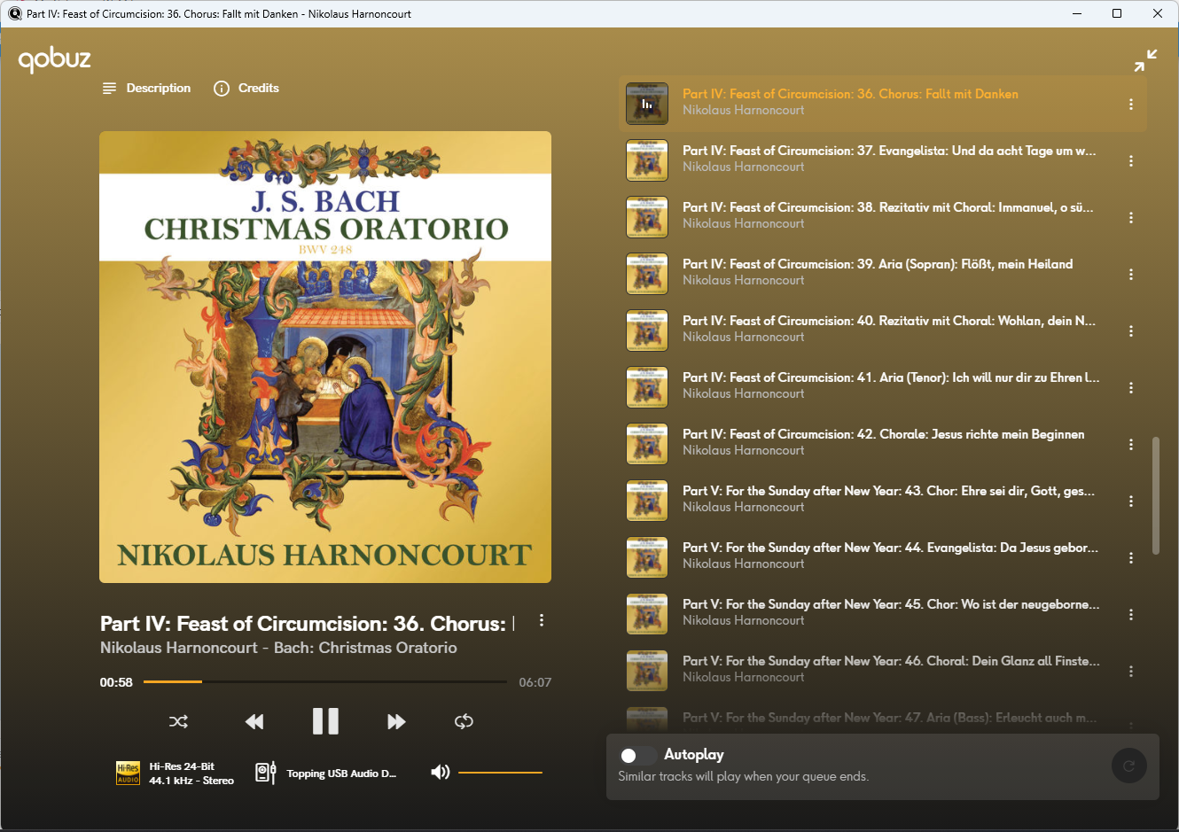
Task: Collapse the full-screen player view
Action: pos(1145,60)
